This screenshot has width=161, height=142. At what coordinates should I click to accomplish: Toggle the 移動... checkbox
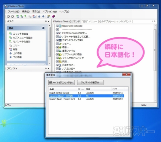(x=57, y=47)
